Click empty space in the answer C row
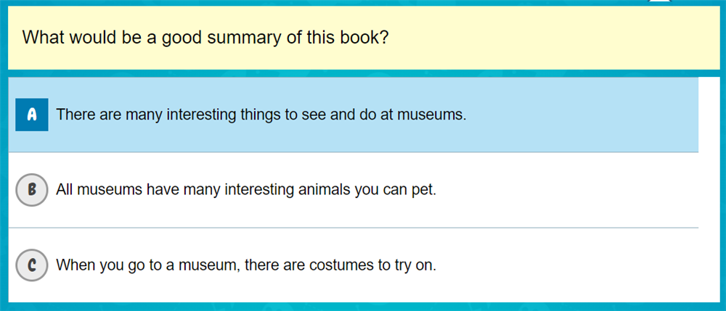Screen dimensions: 726x311 click(x=581, y=265)
